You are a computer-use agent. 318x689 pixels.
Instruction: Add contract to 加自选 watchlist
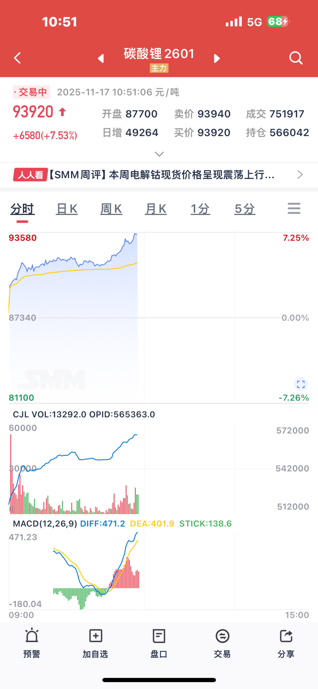pos(95,643)
